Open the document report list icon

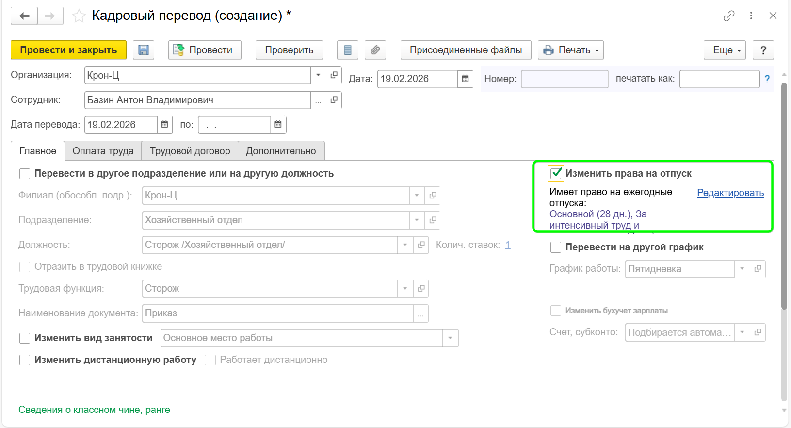pyautogui.click(x=347, y=50)
